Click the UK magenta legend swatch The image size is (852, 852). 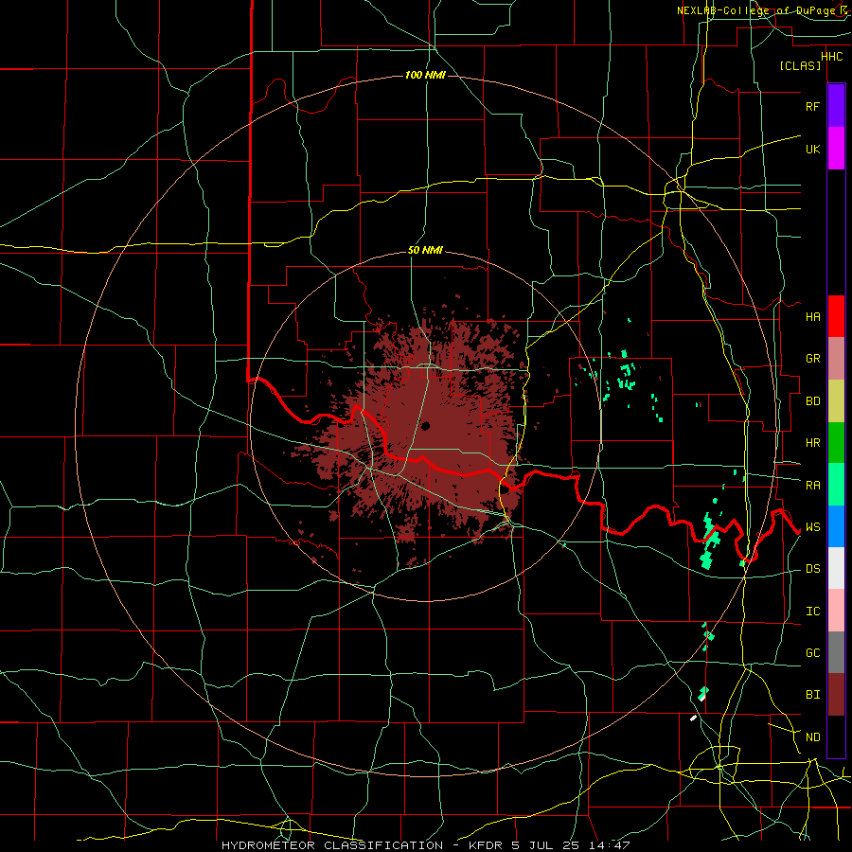[836, 148]
